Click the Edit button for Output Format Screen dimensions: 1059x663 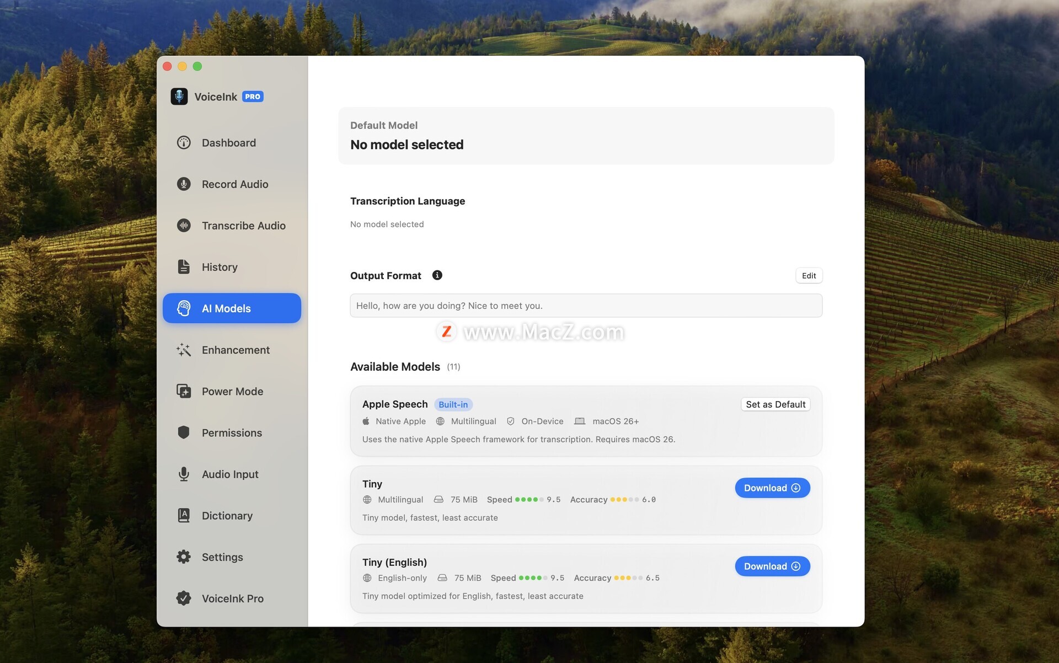tap(809, 276)
